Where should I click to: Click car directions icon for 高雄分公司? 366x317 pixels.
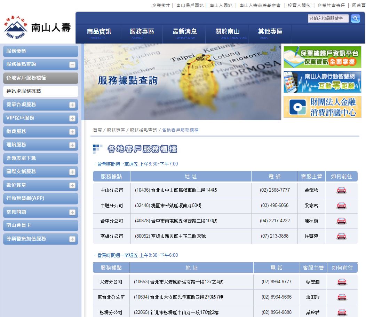(x=341, y=236)
